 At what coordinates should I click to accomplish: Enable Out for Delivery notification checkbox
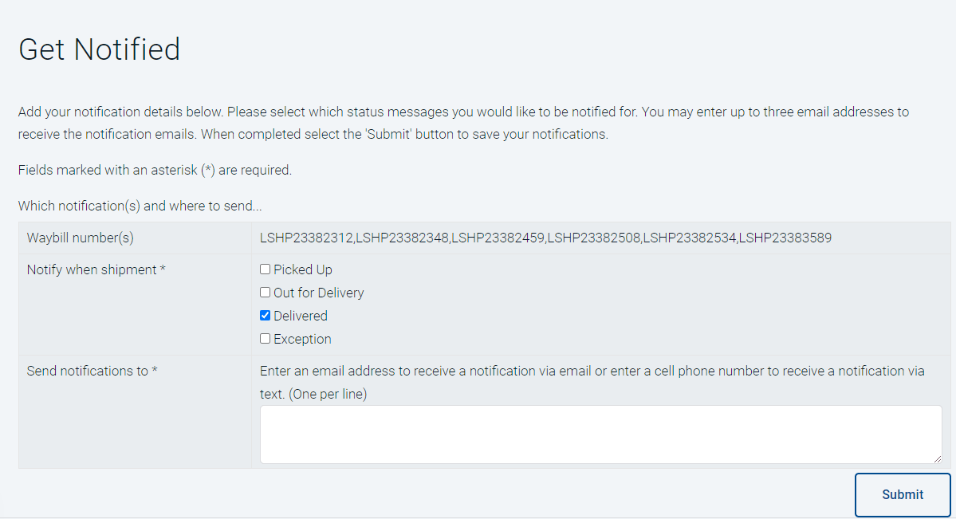pos(266,293)
